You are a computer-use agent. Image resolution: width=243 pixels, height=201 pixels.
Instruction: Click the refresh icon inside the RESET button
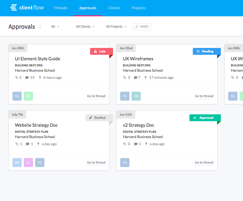tap(137, 27)
